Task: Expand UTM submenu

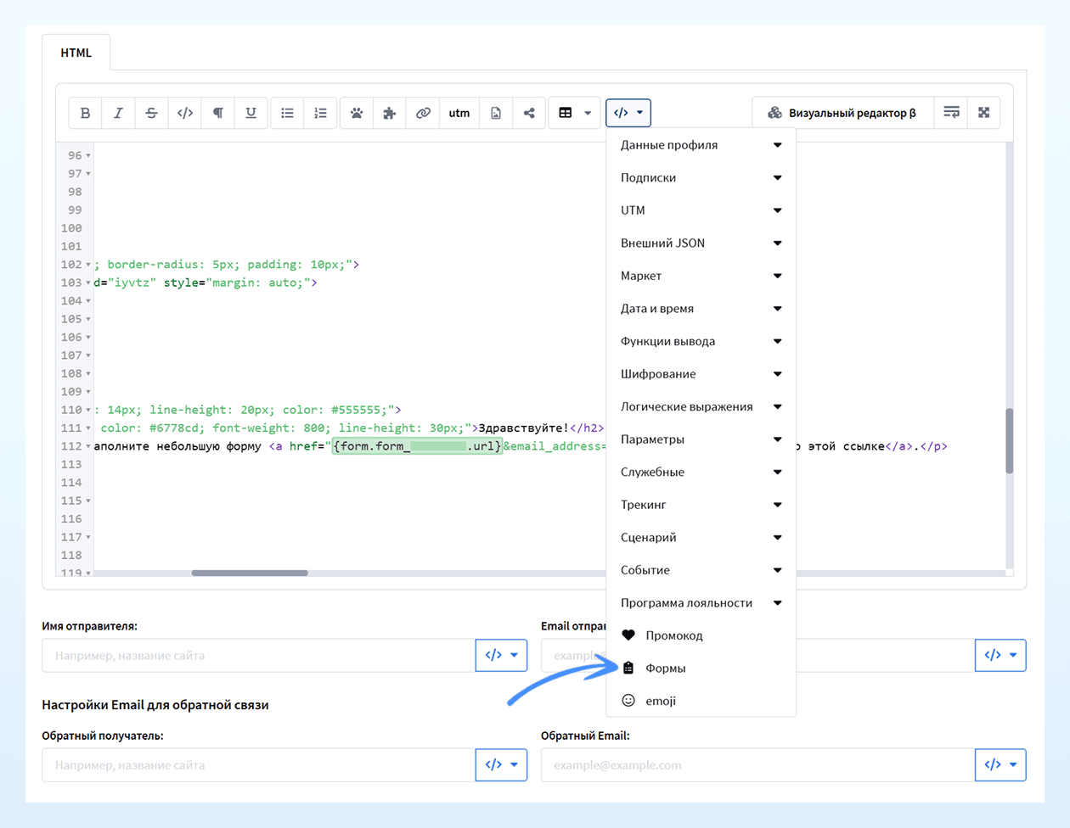Action: tap(701, 210)
